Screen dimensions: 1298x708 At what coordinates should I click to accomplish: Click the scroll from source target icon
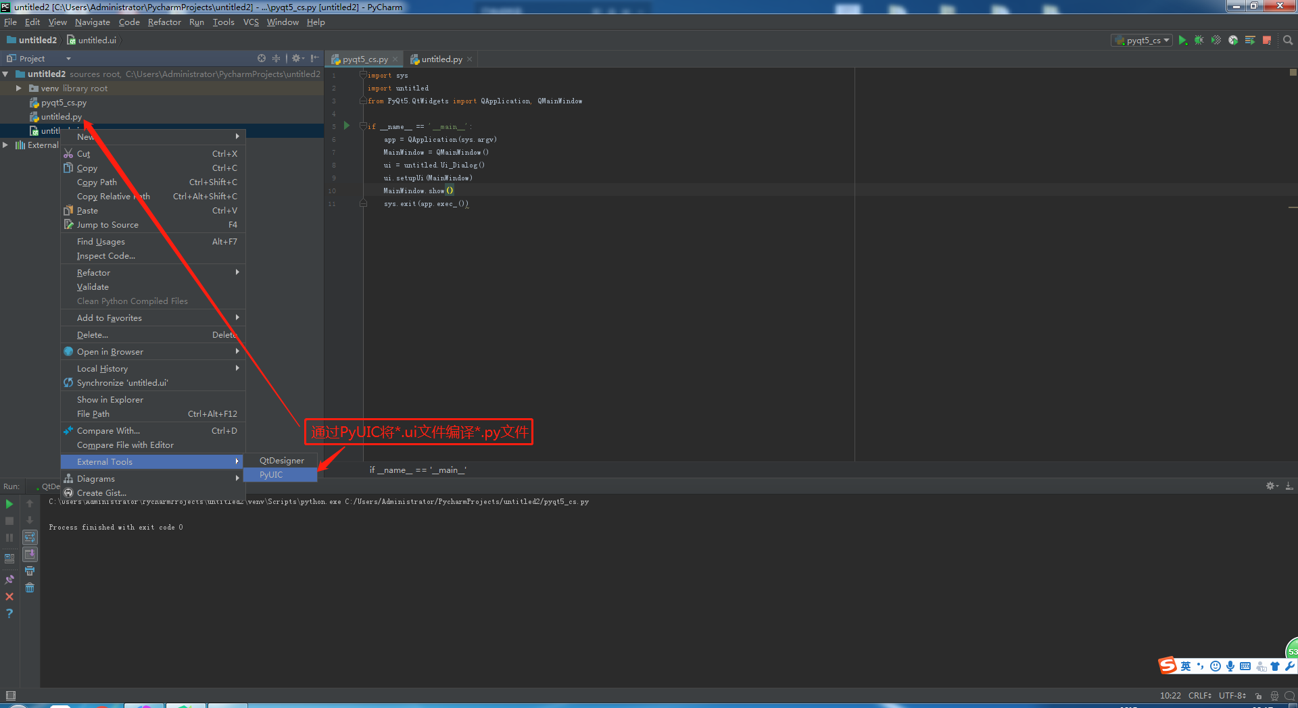pyautogui.click(x=262, y=59)
